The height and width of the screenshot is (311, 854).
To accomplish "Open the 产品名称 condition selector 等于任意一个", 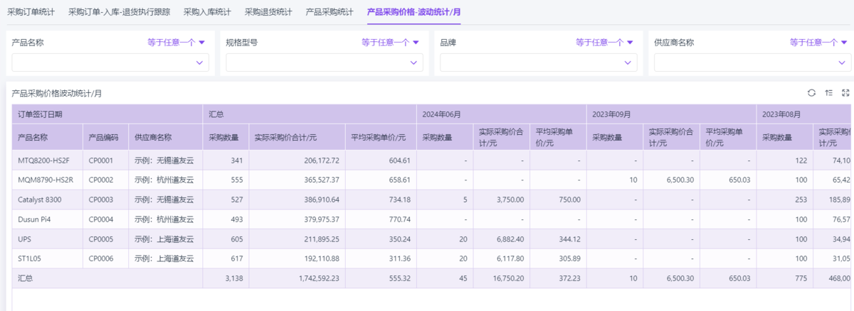I will click(x=176, y=43).
